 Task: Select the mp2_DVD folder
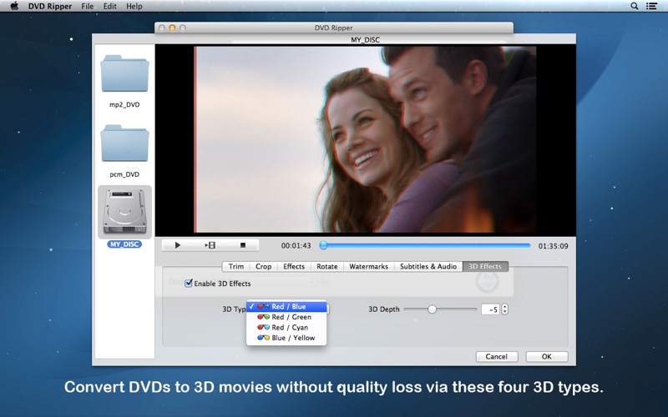[124, 73]
